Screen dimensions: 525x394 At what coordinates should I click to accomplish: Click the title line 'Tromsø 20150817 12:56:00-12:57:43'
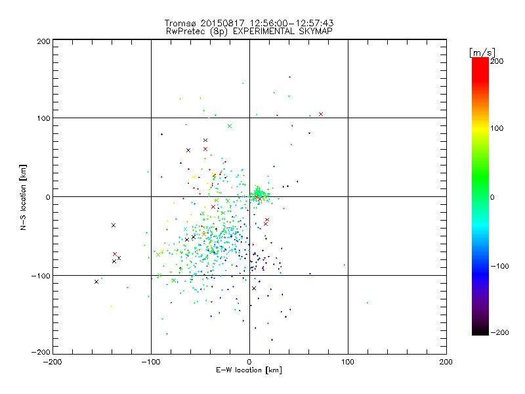click(x=249, y=23)
